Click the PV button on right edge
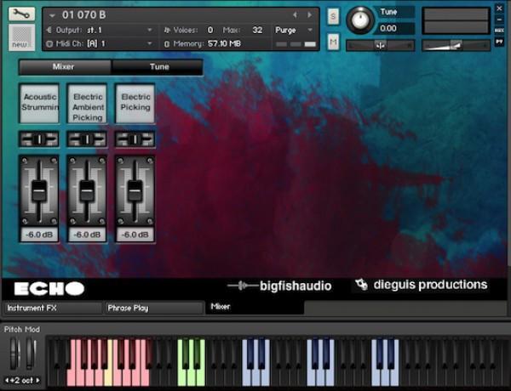Screen dimensions: 511x391 coord(500,41)
